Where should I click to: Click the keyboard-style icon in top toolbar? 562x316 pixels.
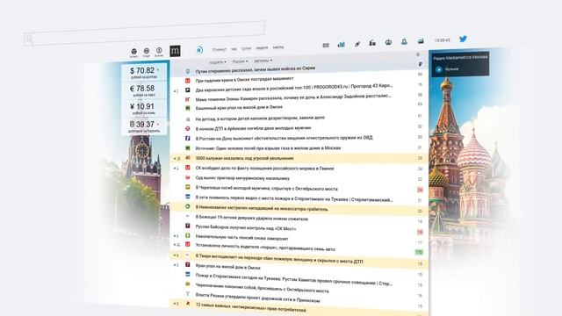326,45
